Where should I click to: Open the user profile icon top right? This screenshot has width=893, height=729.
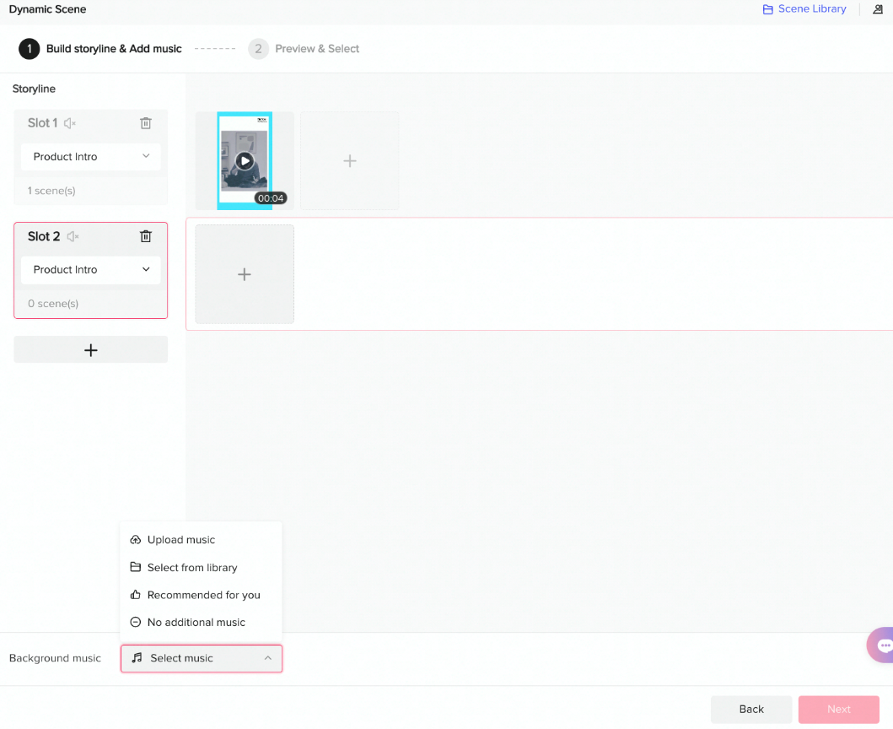878,9
